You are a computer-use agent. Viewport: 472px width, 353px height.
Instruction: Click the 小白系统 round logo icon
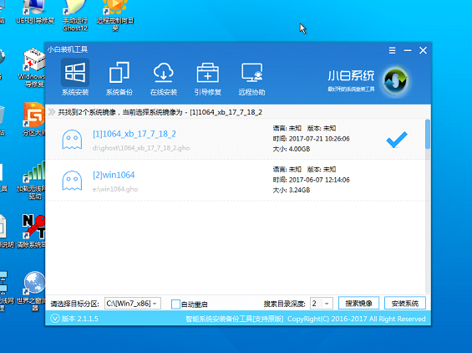[395, 80]
